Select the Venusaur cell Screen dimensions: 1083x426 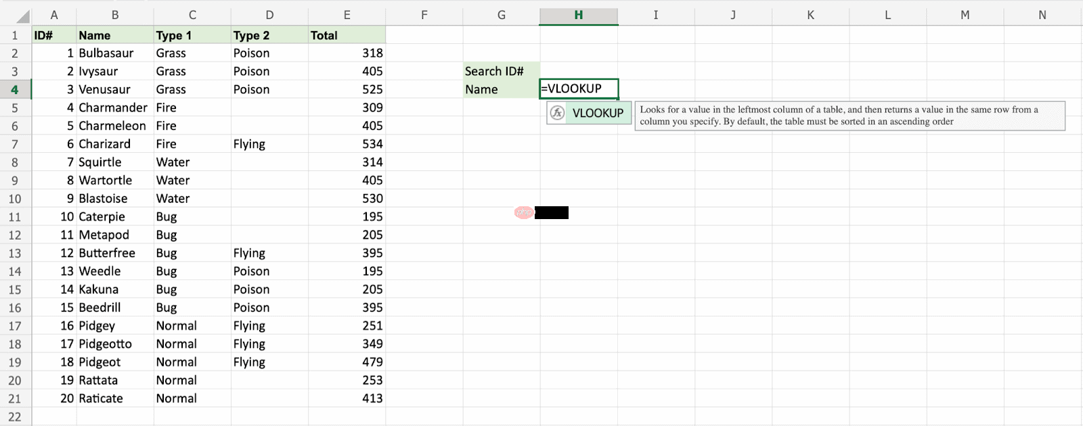tap(115, 89)
